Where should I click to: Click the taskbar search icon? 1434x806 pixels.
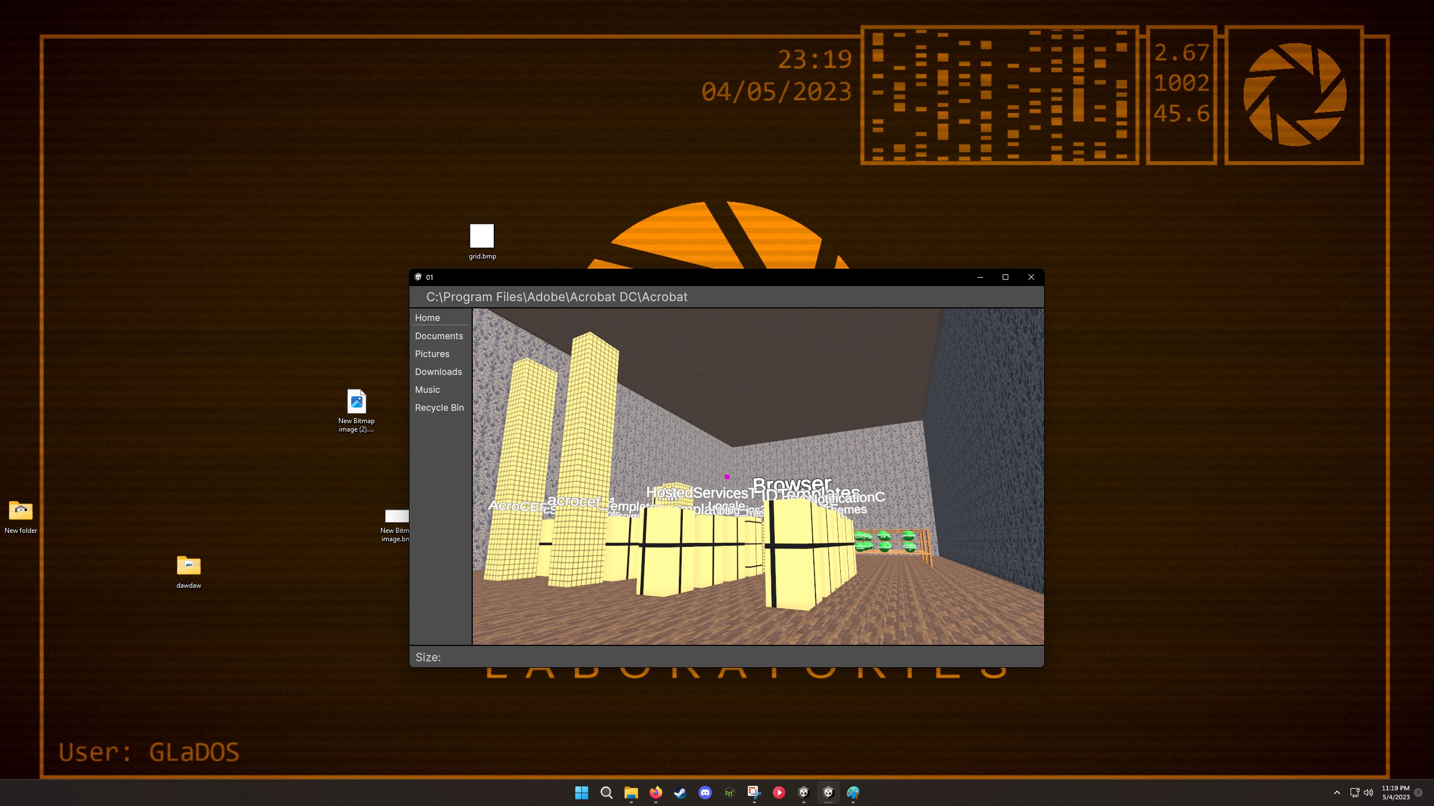[607, 793]
